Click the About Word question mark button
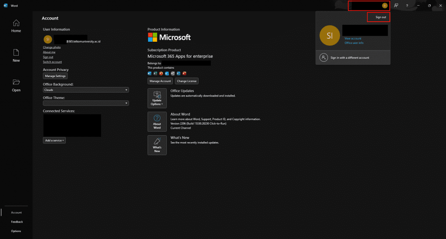The image size is (446, 239). coord(157,121)
